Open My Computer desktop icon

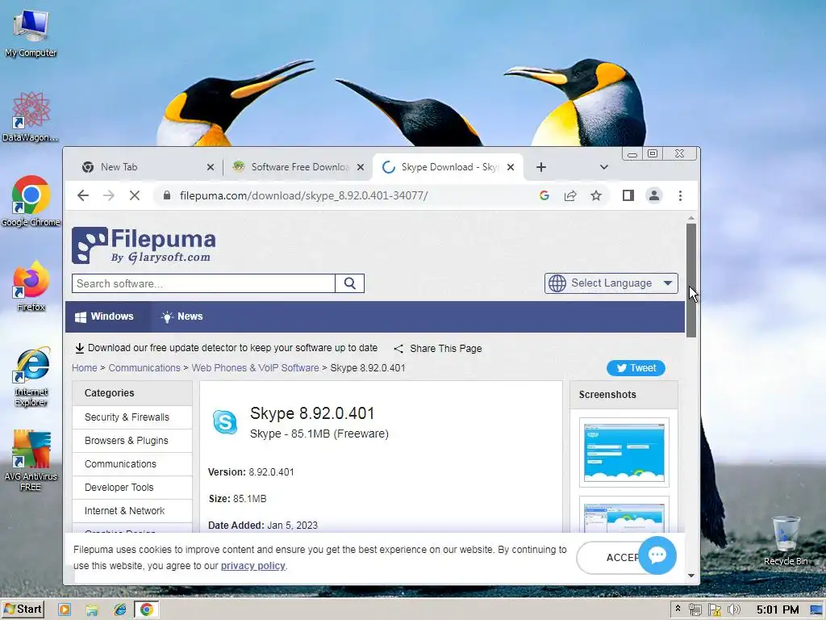(x=31, y=33)
